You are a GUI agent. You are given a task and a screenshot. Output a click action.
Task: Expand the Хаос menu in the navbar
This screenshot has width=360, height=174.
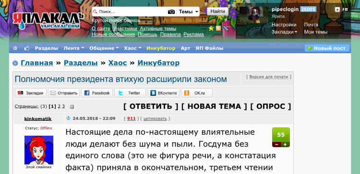pos(133,48)
